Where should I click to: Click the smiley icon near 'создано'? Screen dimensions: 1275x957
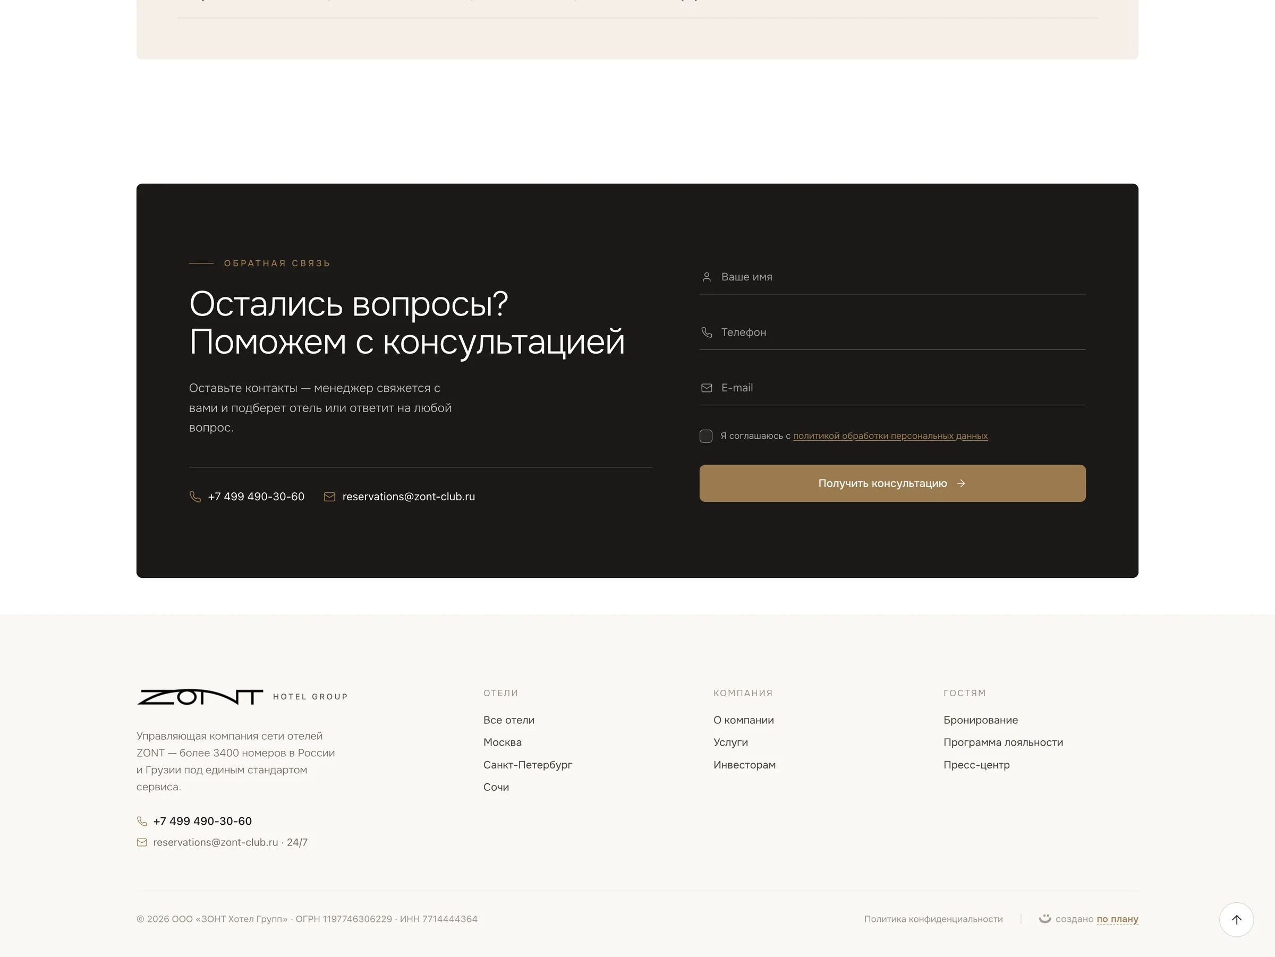[1044, 918]
